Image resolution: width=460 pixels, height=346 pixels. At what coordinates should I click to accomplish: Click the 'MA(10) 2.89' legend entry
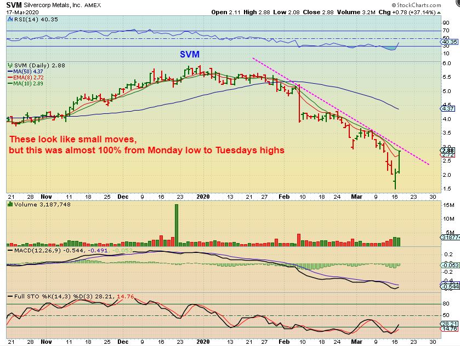tap(25, 83)
